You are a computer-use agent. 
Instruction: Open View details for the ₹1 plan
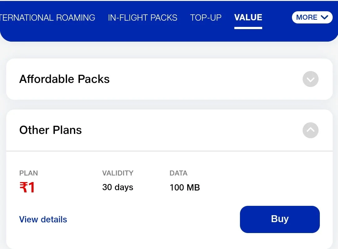(x=43, y=220)
